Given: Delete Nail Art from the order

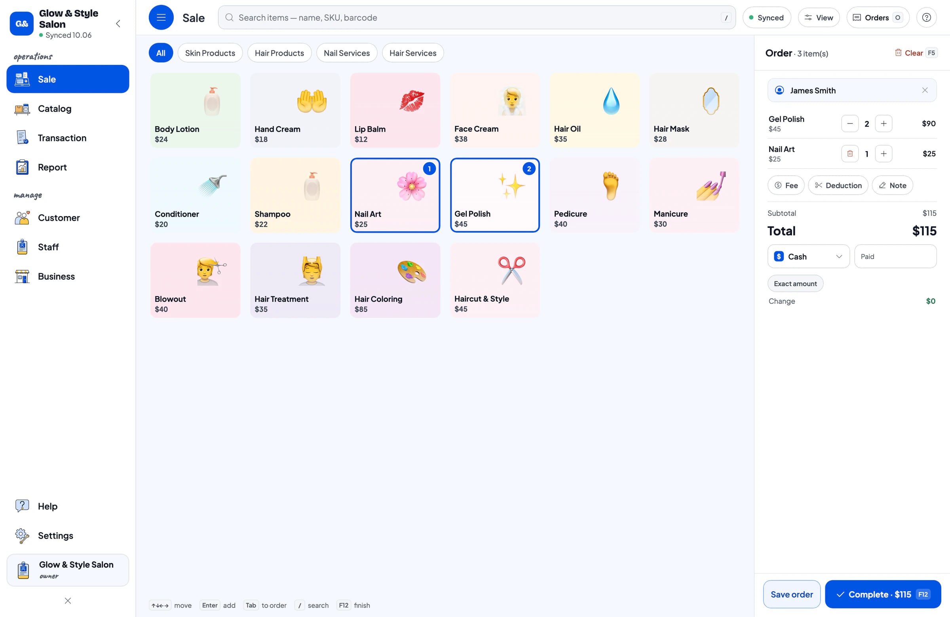Looking at the screenshot, I should [x=850, y=154].
